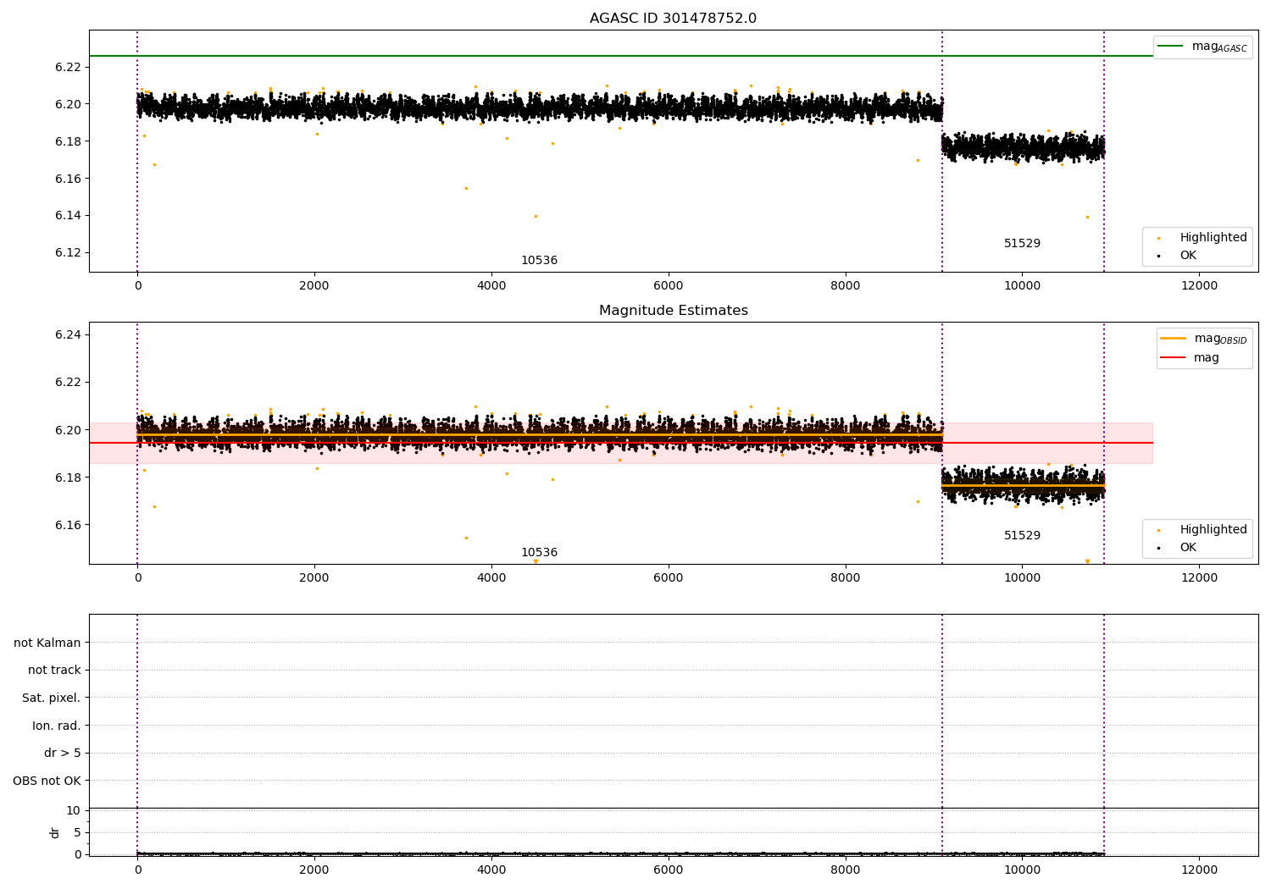1271x889 pixels.
Task: Select the 'dr > 5' row label
Action: pyautogui.click(x=62, y=753)
